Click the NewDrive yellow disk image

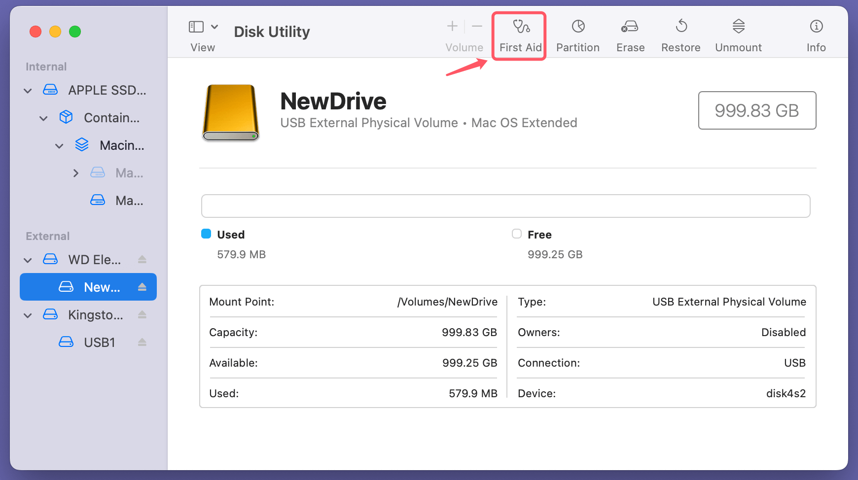pos(231,113)
